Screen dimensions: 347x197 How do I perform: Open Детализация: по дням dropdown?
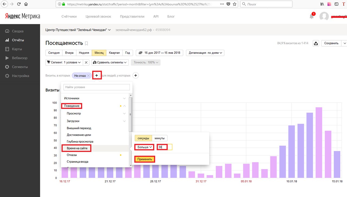[x=205, y=53]
